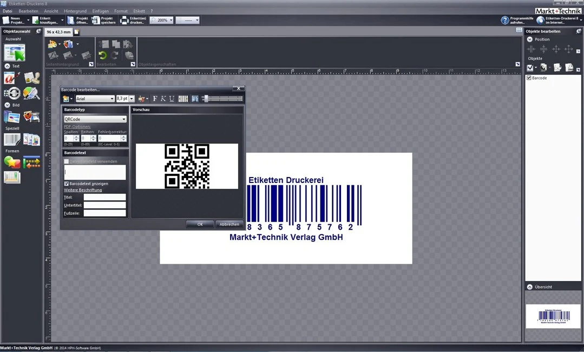Toggle Barcode checkbox in the objects list

click(529, 78)
